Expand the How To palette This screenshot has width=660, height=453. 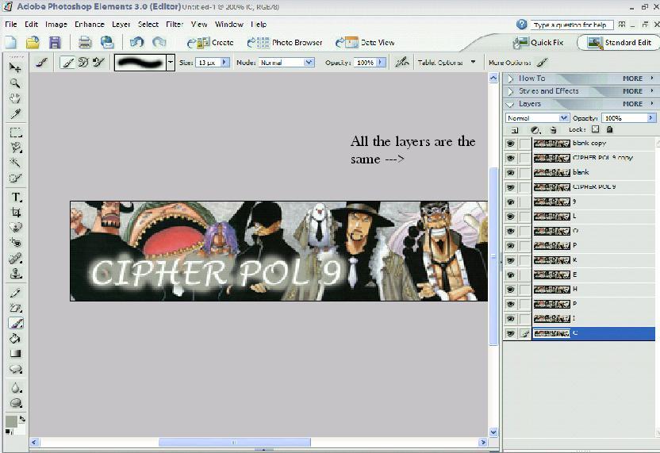[x=511, y=79]
